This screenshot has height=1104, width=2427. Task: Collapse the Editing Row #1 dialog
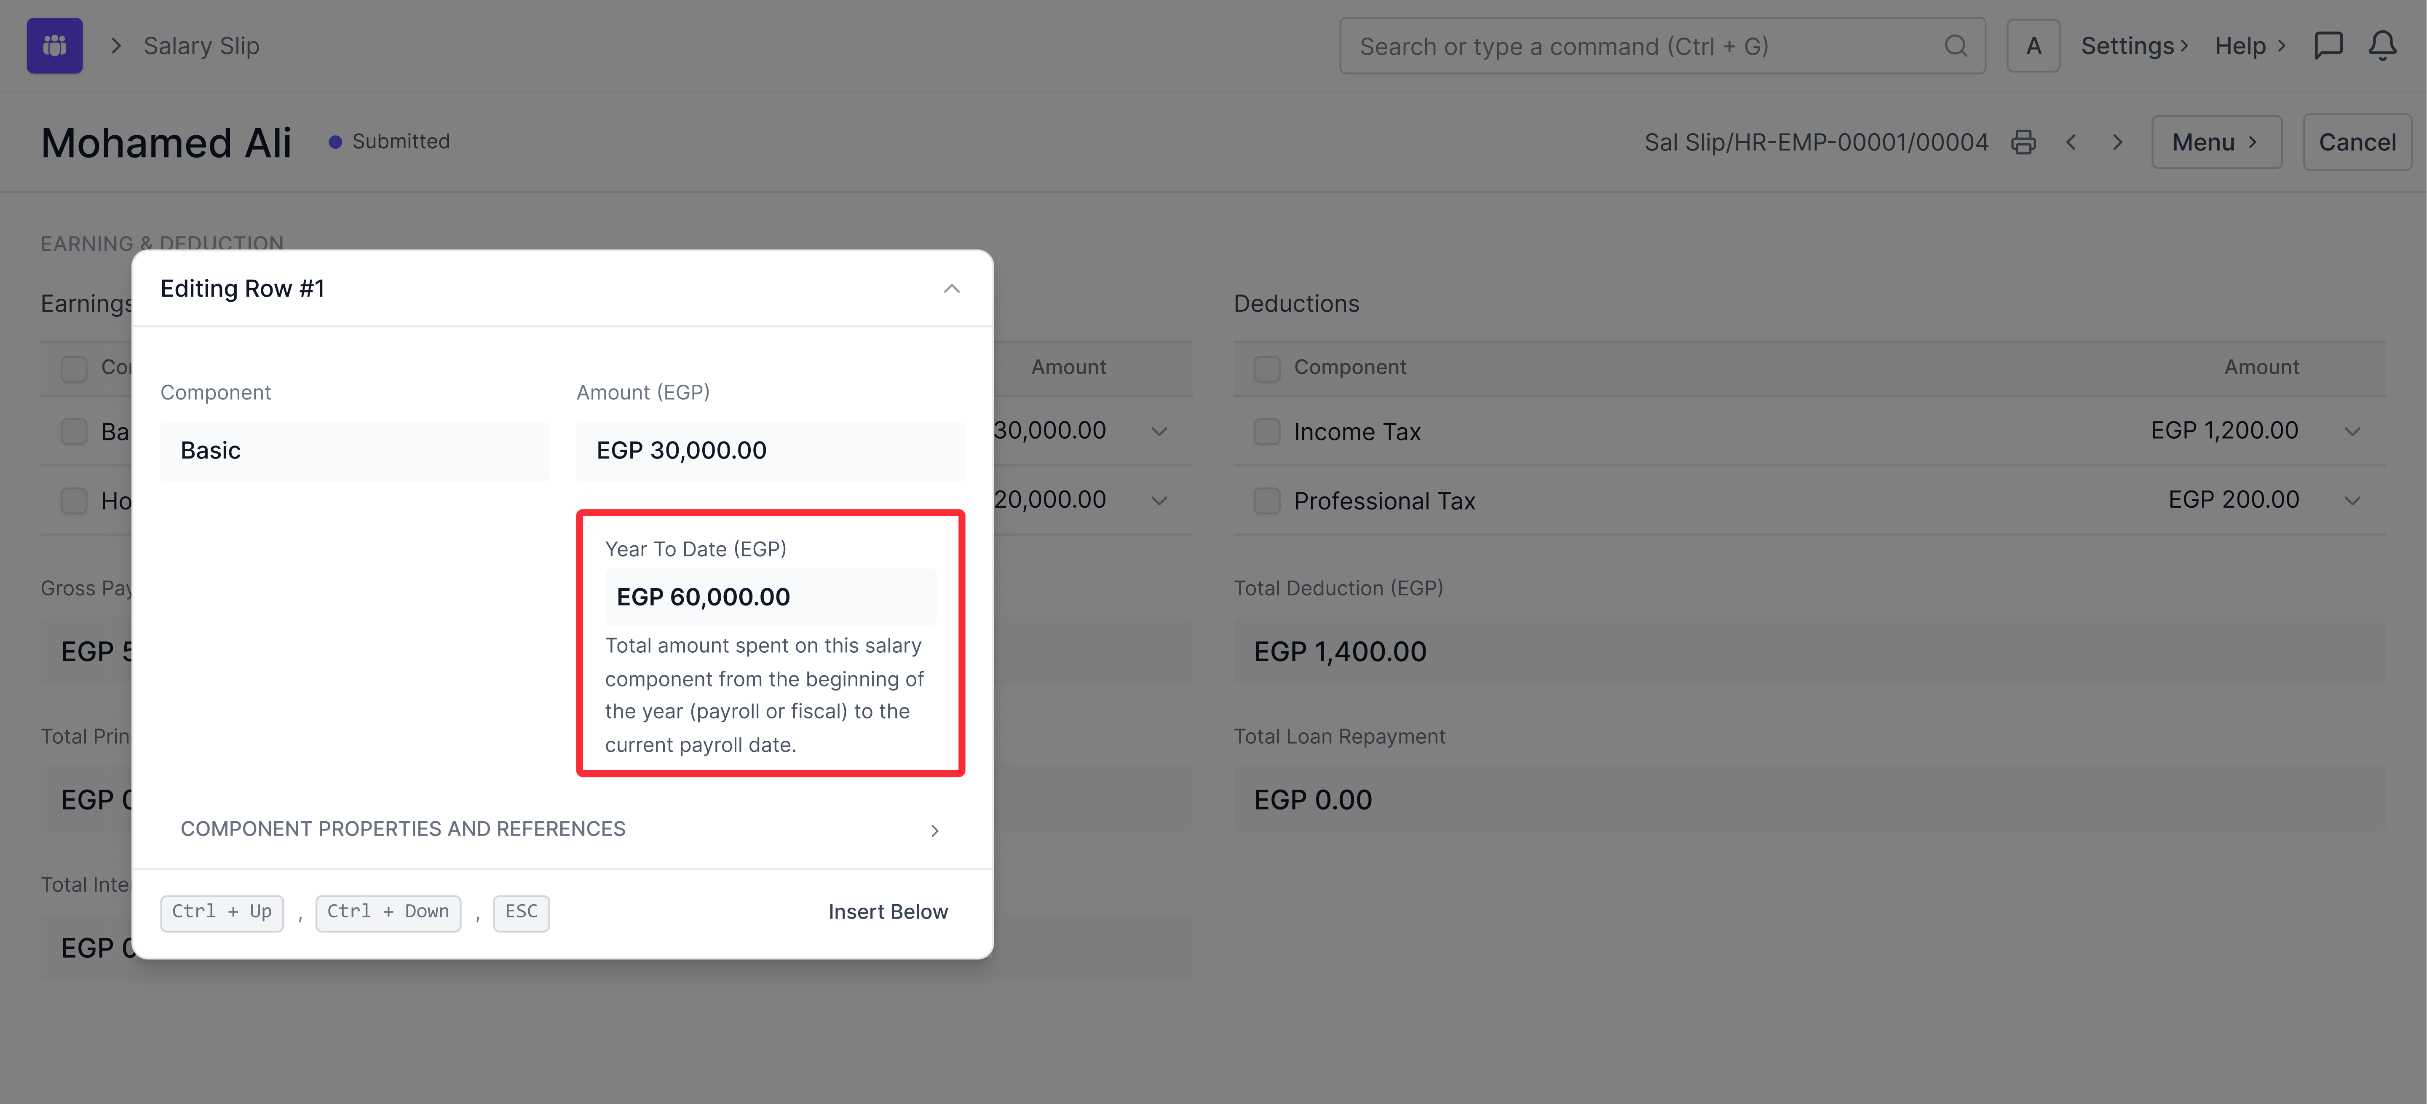(x=952, y=288)
